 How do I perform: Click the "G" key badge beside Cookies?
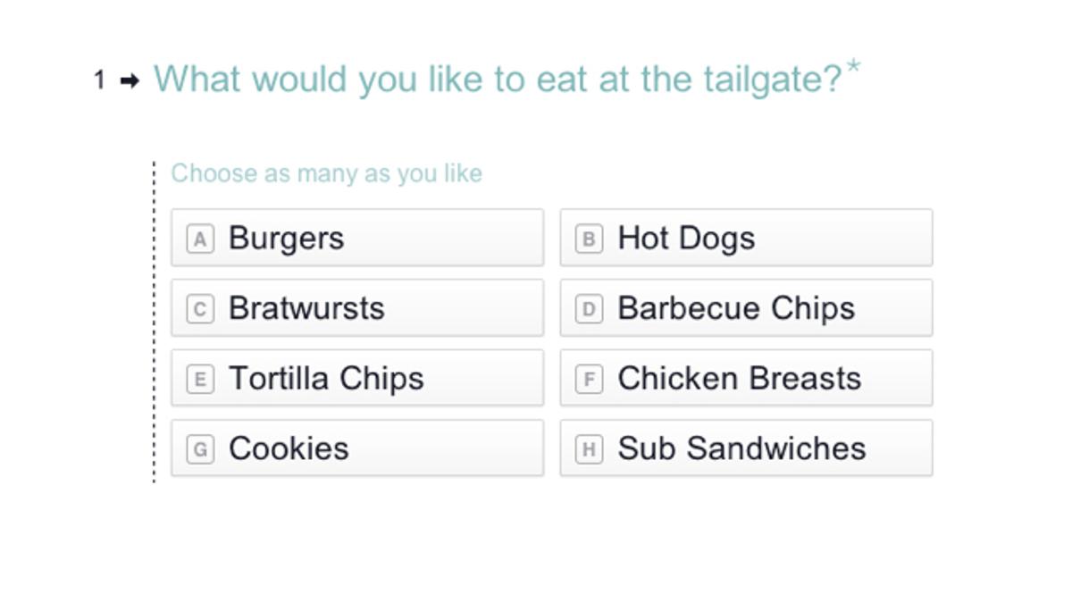point(200,449)
